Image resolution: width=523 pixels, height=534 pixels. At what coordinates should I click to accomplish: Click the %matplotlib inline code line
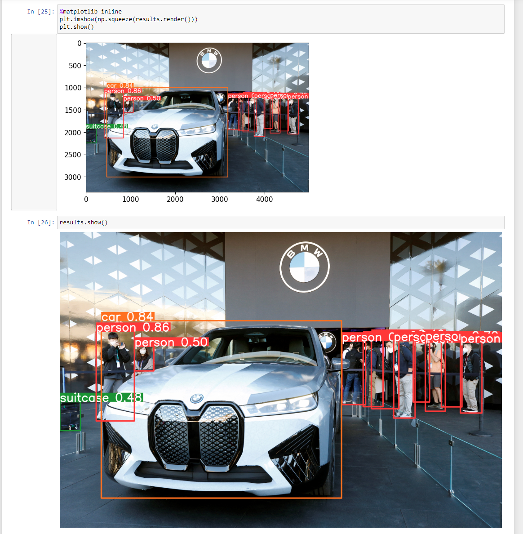click(91, 12)
